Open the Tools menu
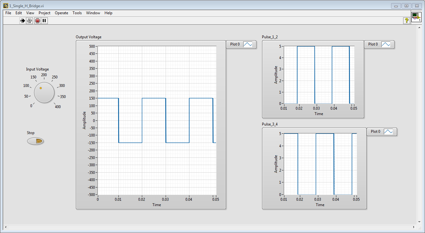Viewport: 425px width, 233px height. click(77, 13)
